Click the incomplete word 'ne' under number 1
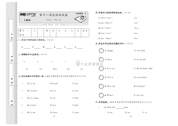Viewport: 178px width, 126px height. click(27, 69)
